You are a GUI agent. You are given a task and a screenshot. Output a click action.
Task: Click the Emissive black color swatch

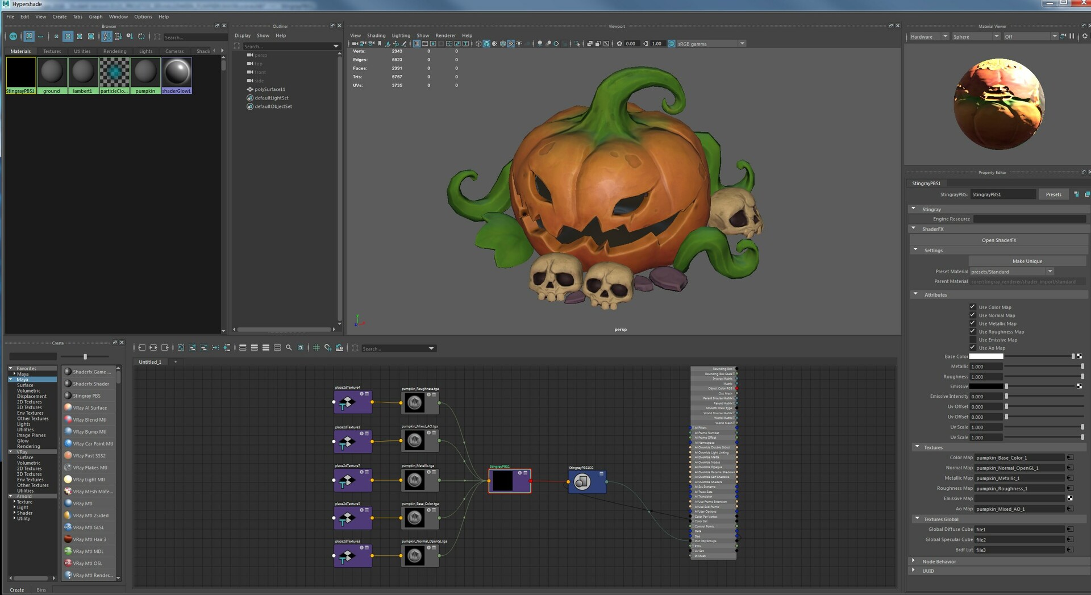[986, 386]
